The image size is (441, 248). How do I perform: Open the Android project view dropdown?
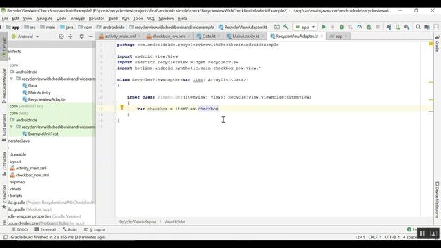pos(25,37)
